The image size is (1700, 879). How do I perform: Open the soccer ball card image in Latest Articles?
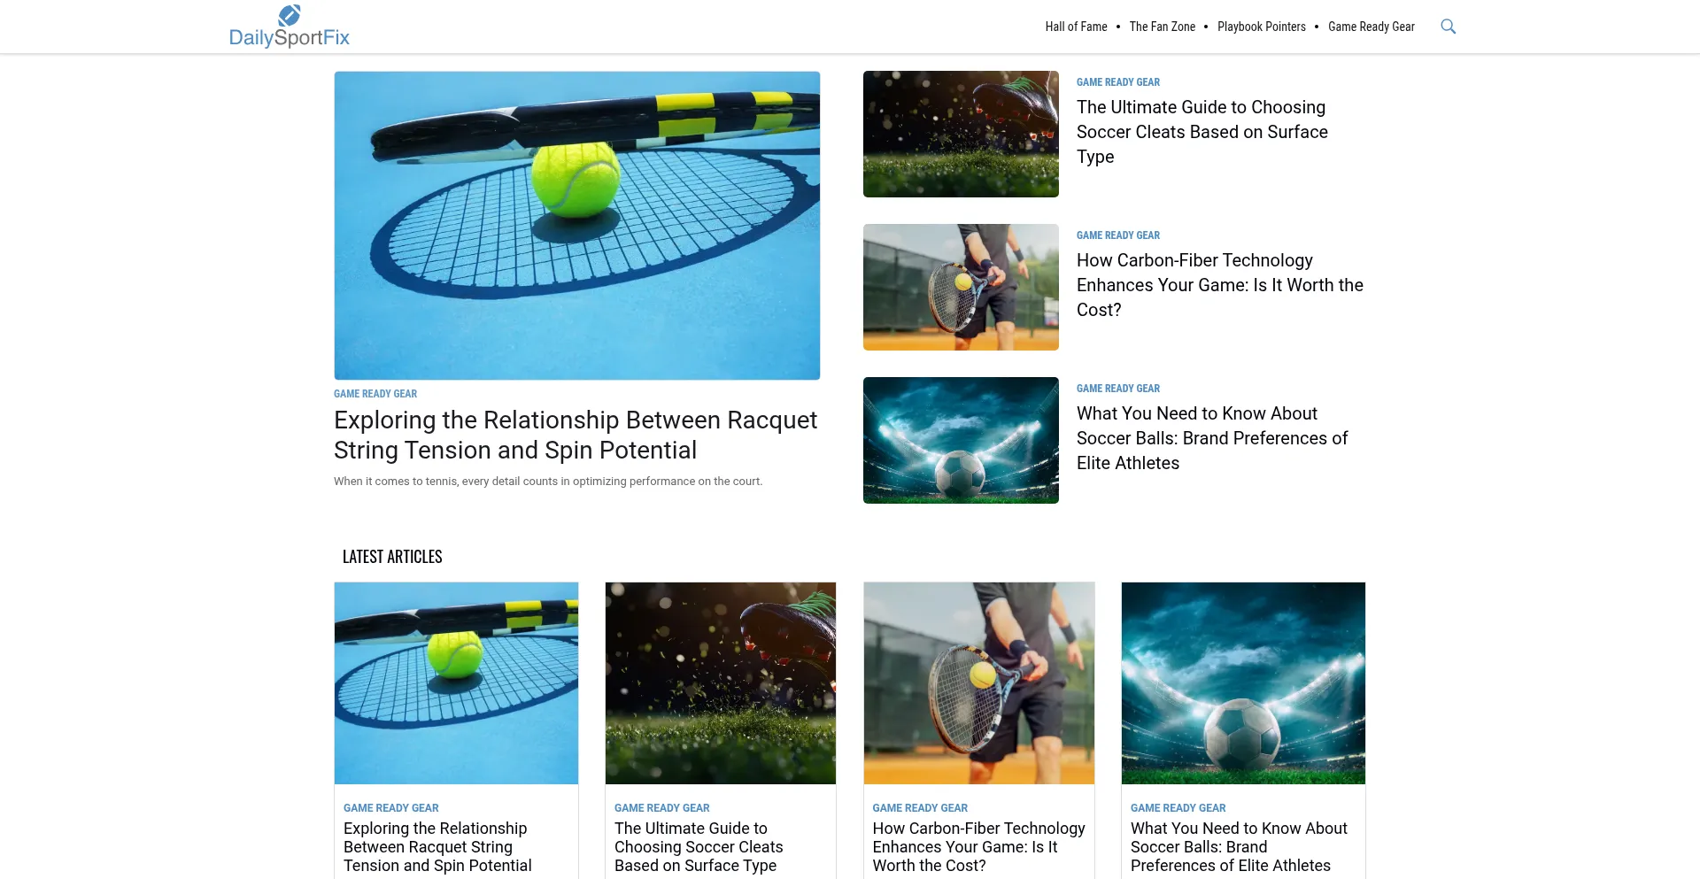pos(1243,682)
